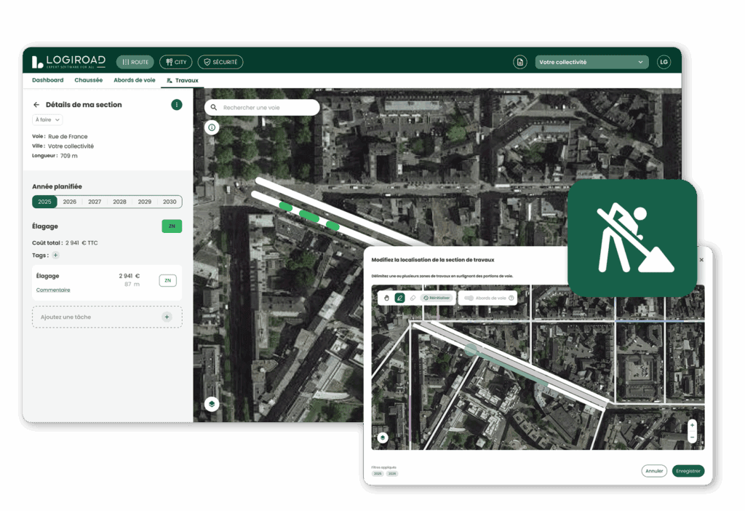Choose the eraser tool in modal toolbar

[x=413, y=298]
